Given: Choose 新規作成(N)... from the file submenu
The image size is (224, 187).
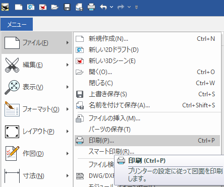Looking at the screenshot, I should tap(147, 39).
